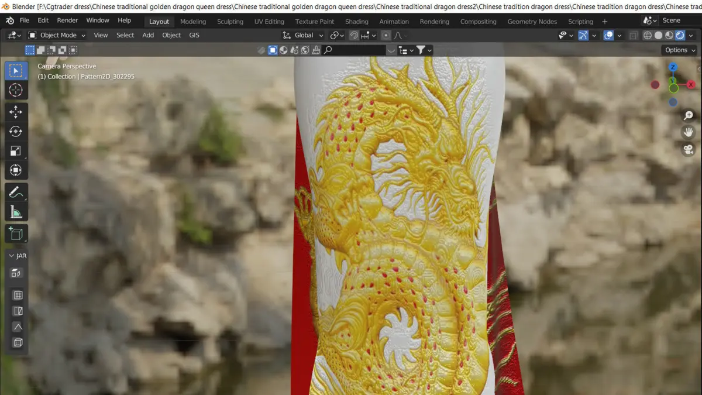Open the Window menu

(x=98, y=20)
